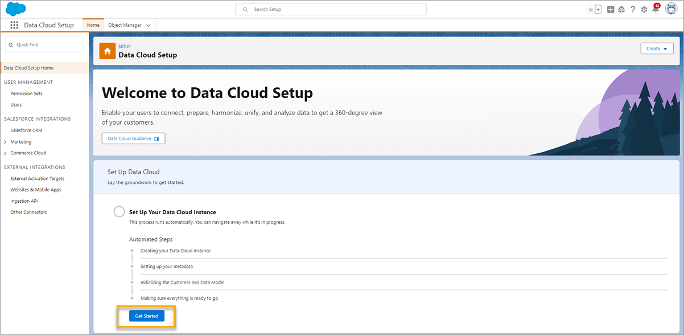This screenshot has height=335, width=684.
Task: Click the Salesforce cloud logo
Action: pyautogui.click(x=15, y=9)
